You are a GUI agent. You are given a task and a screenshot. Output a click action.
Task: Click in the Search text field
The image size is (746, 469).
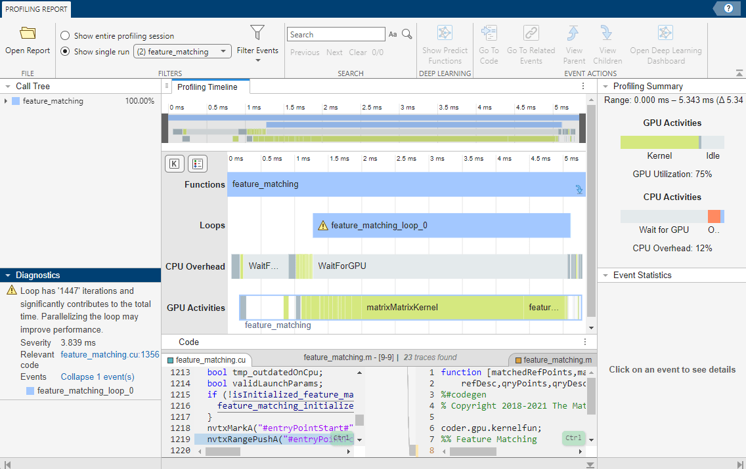click(x=336, y=35)
